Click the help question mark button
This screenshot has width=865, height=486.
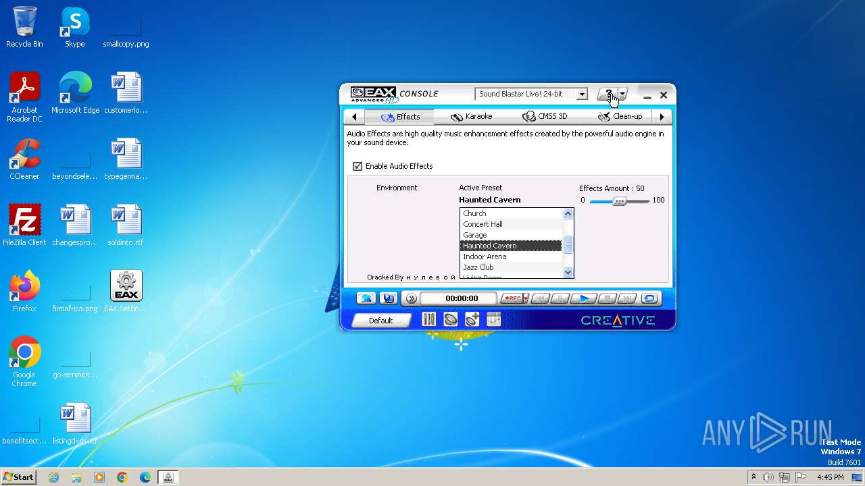tap(608, 94)
